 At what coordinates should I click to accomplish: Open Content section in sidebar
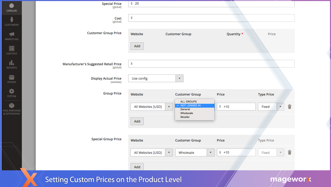click(12, 50)
